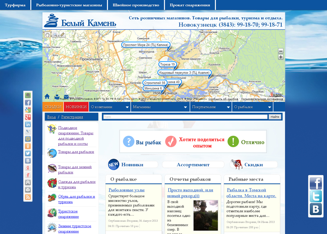This screenshot has width=327, height=234.
Task: Open the large Twitter icon at the right edge
Action: [x=316, y=196]
